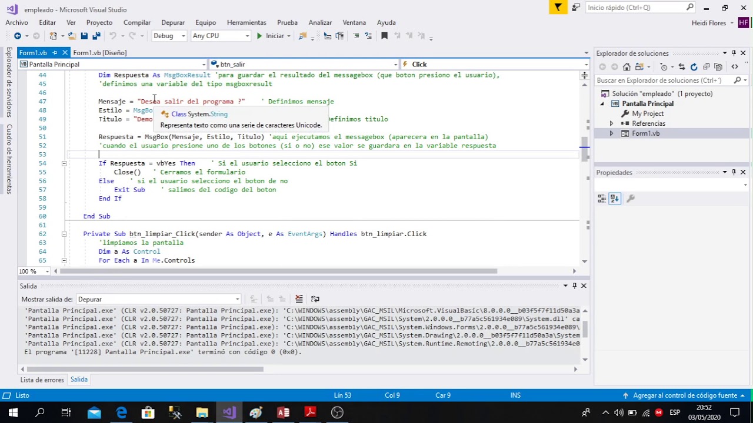Switch Propiedades to categorized view

tap(602, 199)
